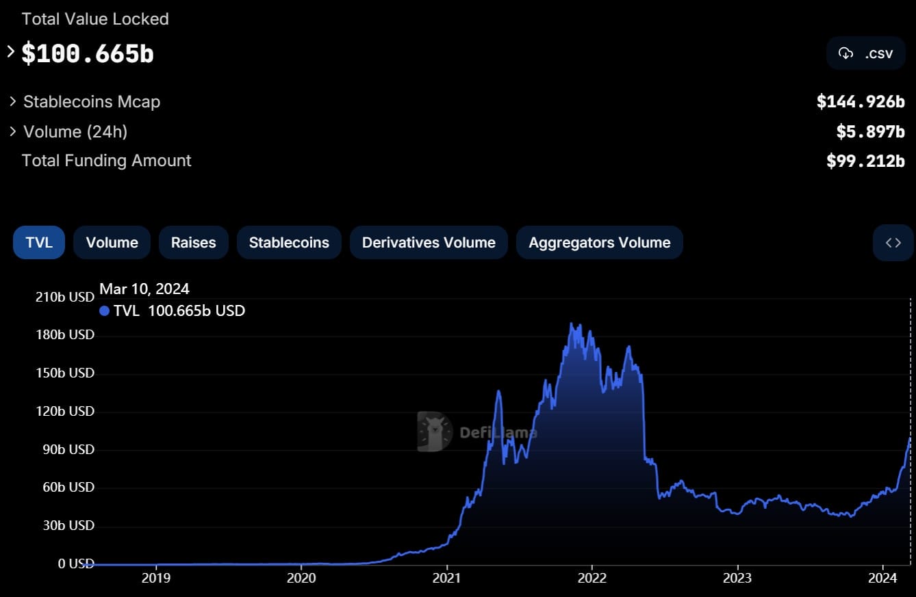The image size is (916, 597).
Task: Click the 210b USD axis label
Action: point(64,297)
